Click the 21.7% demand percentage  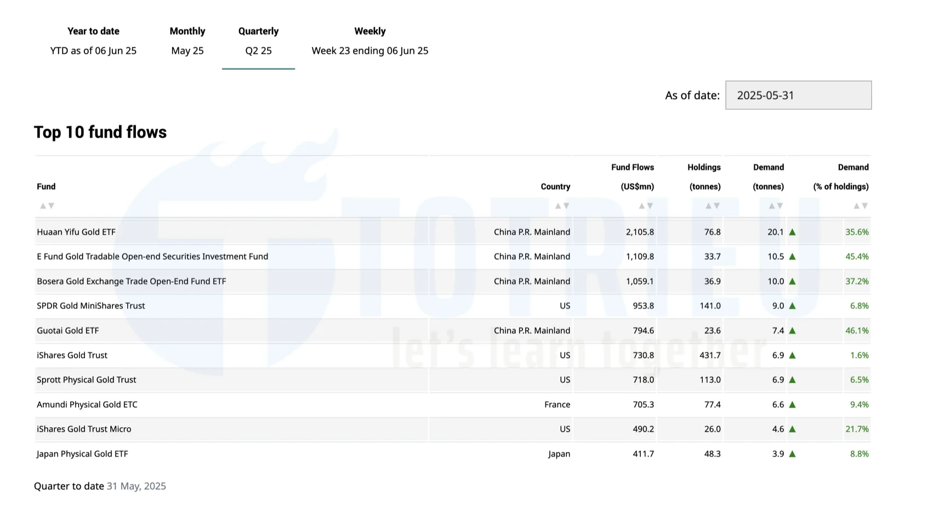click(x=857, y=429)
